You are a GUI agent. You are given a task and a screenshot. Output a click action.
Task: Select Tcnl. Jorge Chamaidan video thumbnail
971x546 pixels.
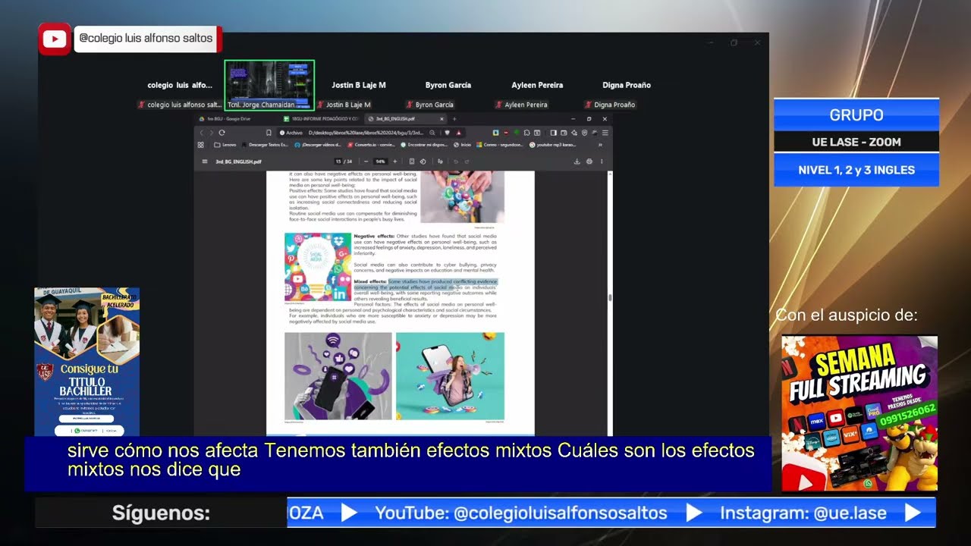click(269, 85)
